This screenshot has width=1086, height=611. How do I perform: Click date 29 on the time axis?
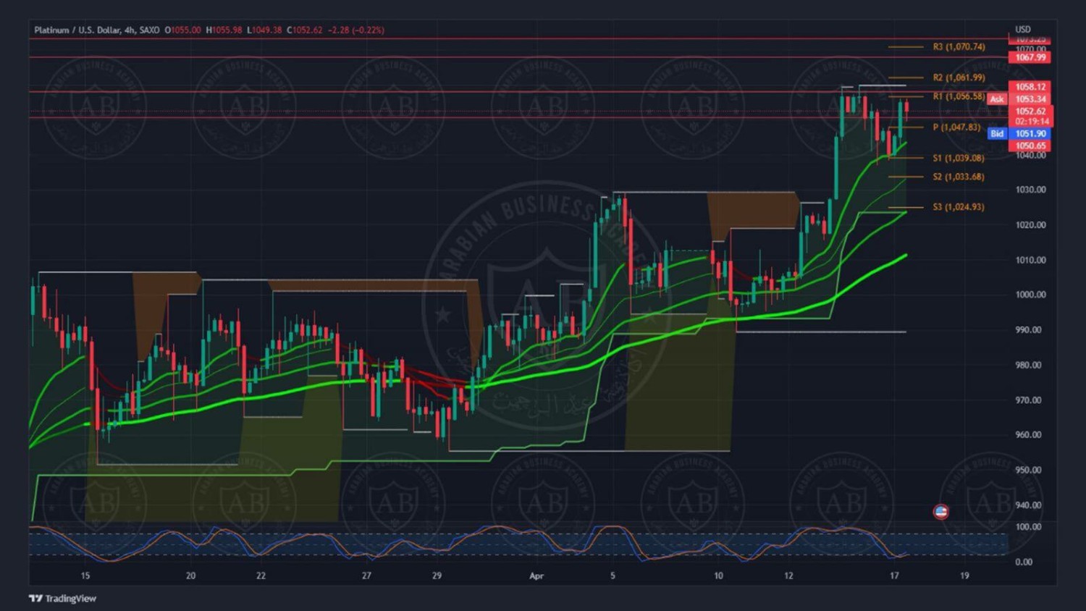coord(437,576)
